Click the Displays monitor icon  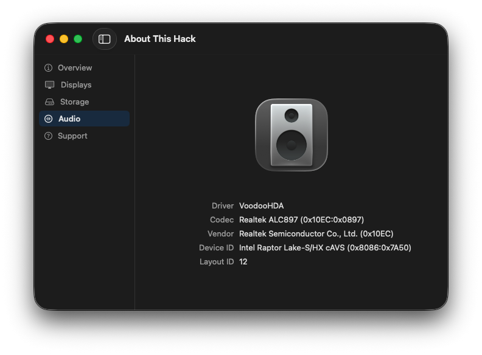tap(49, 84)
